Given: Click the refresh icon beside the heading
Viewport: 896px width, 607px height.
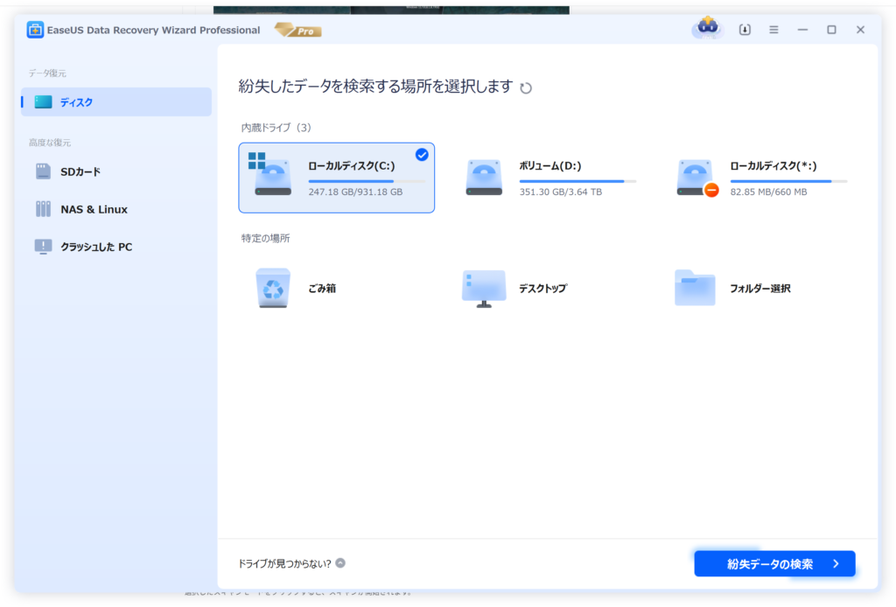Looking at the screenshot, I should 526,87.
